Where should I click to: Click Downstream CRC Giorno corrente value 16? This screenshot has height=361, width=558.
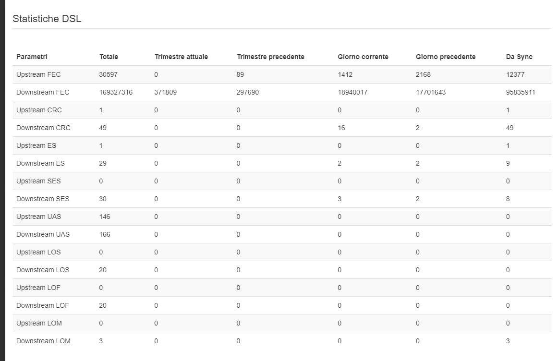click(341, 128)
